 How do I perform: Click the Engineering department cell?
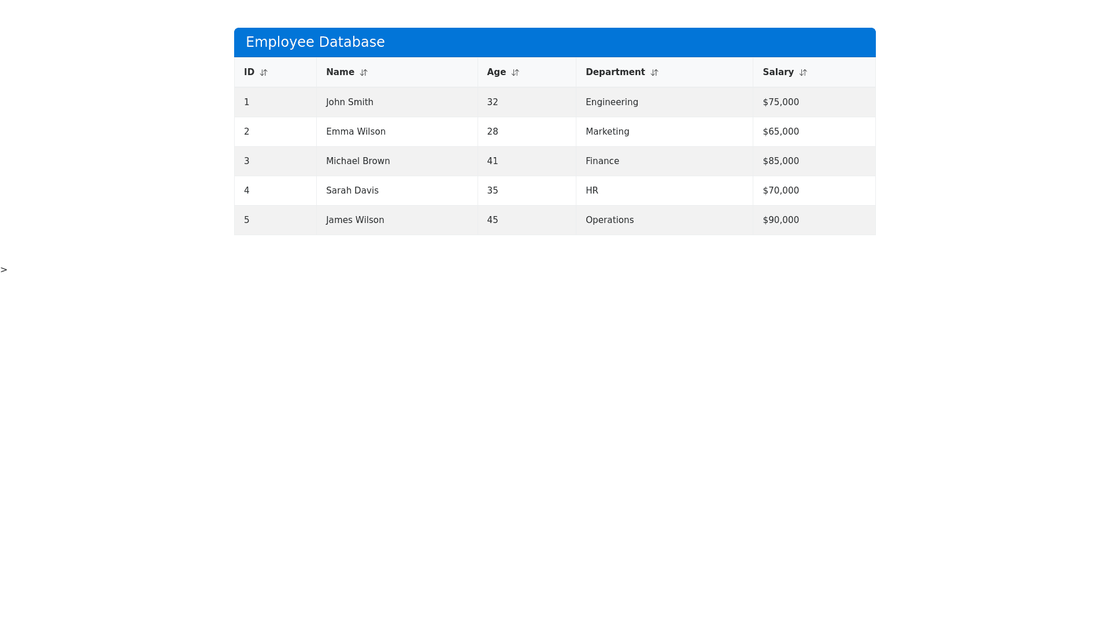[612, 102]
